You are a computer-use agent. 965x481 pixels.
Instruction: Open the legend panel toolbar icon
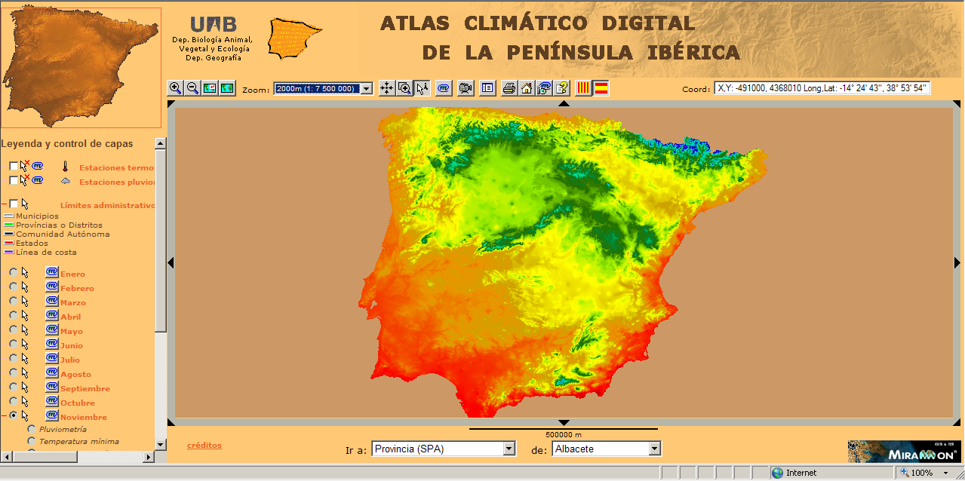click(487, 88)
